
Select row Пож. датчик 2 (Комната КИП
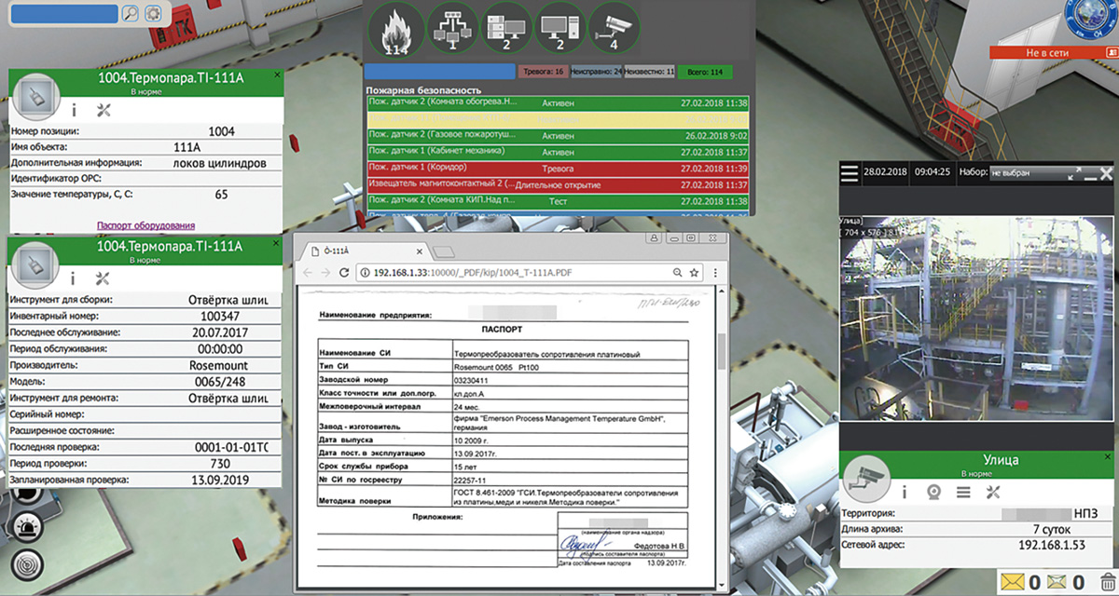558,200
